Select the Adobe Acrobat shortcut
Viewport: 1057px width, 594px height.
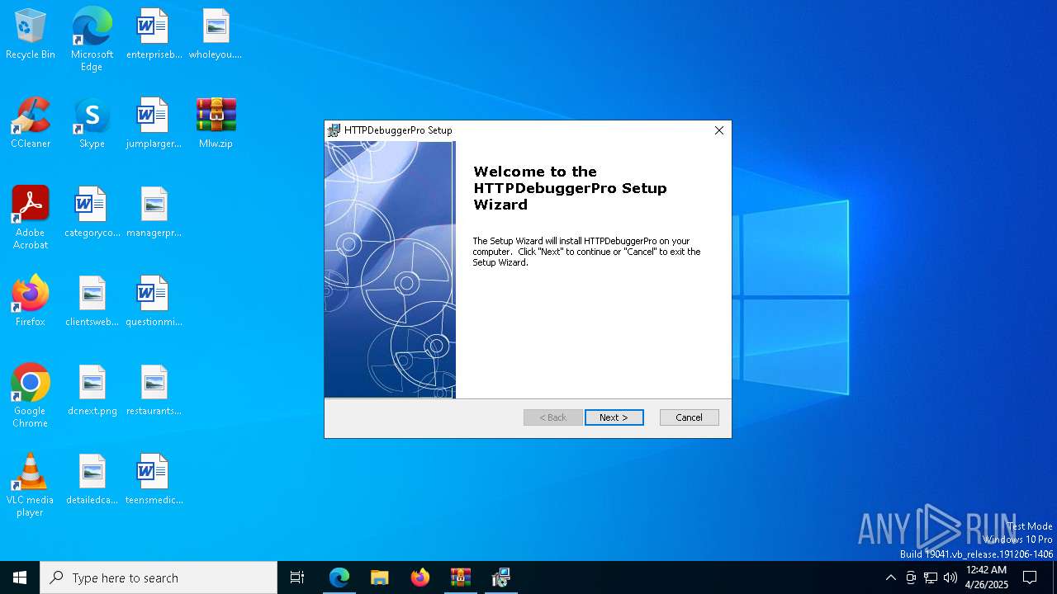(x=31, y=218)
